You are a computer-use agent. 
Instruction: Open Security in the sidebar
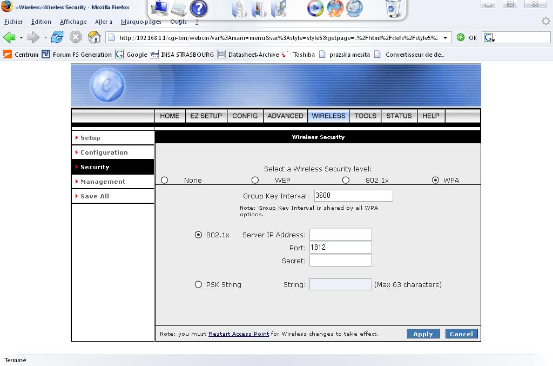tap(113, 167)
